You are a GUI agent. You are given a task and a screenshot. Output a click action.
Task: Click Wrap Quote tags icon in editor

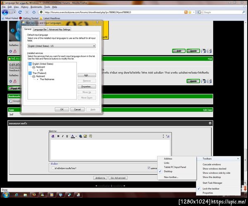91,136
